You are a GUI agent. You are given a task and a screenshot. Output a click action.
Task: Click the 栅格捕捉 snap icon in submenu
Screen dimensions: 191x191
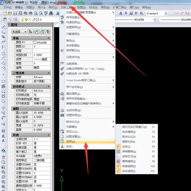tap(118, 161)
